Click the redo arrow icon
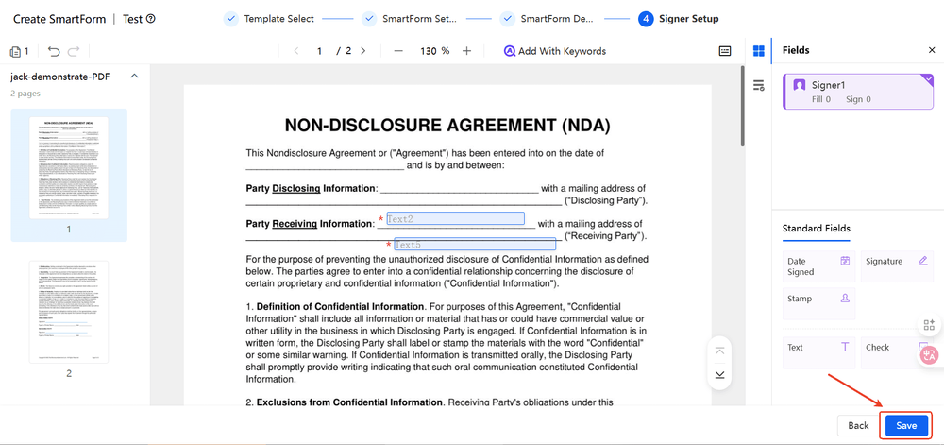Screen dimensions: 944x445 pos(73,51)
